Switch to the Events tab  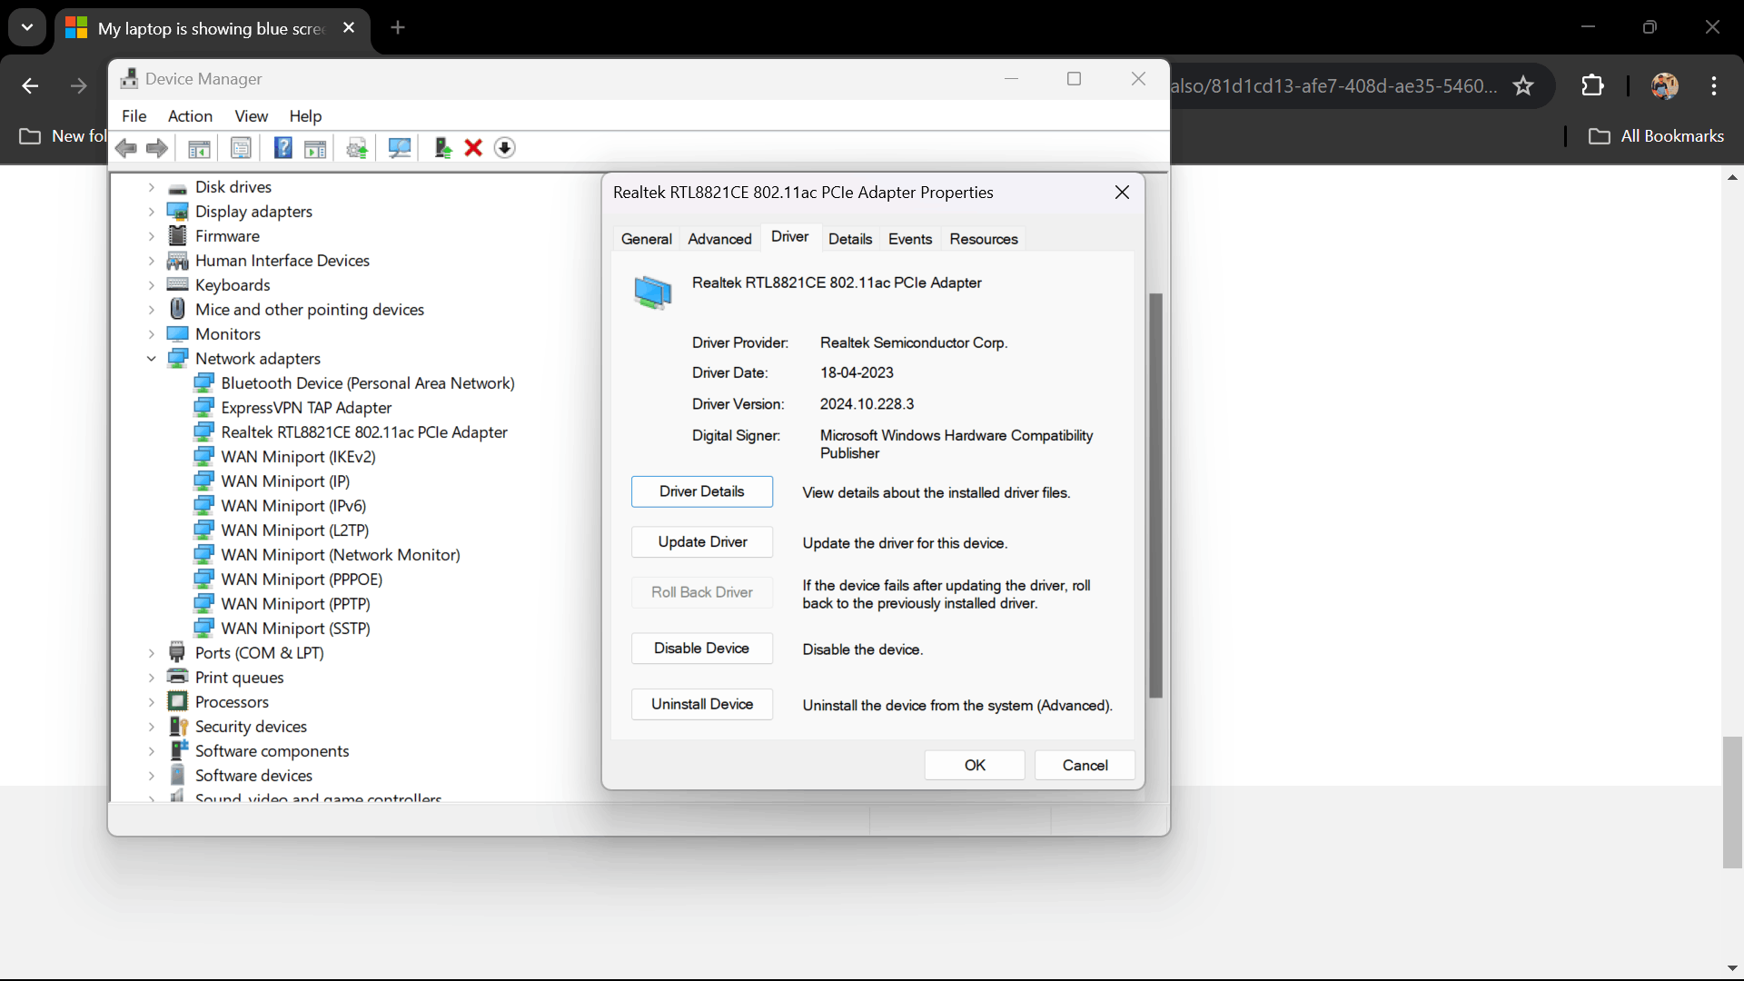[x=910, y=239]
